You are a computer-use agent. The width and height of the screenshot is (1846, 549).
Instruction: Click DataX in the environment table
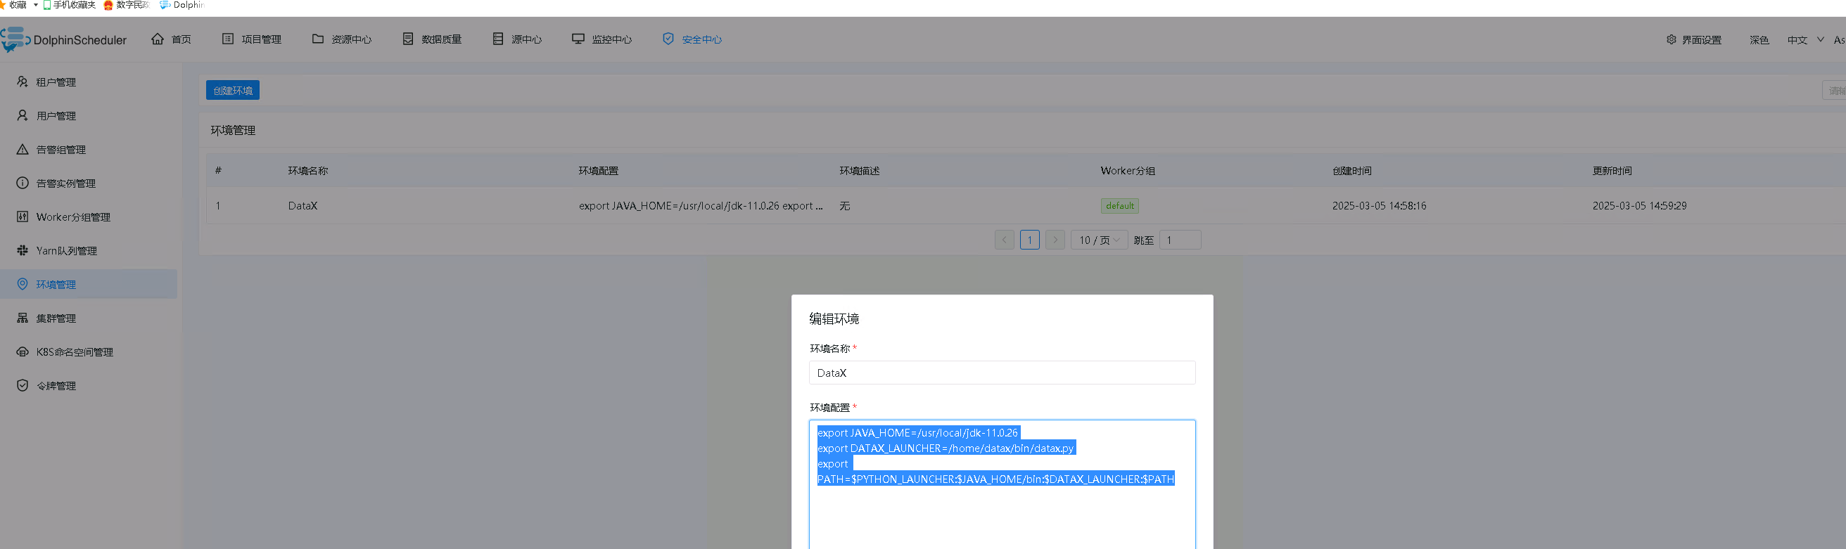tap(303, 205)
